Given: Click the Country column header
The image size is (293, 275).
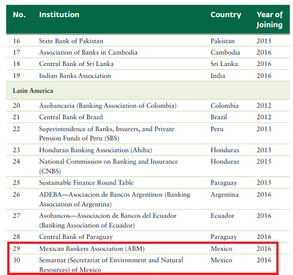Looking at the screenshot, I should (x=226, y=15).
